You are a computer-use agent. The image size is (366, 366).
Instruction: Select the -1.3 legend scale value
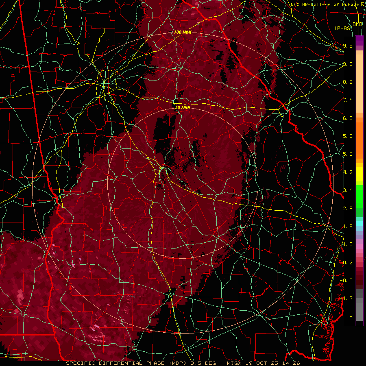pos(346,298)
